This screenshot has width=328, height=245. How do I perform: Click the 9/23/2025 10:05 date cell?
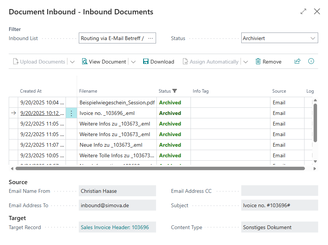(x=42, y=156)
